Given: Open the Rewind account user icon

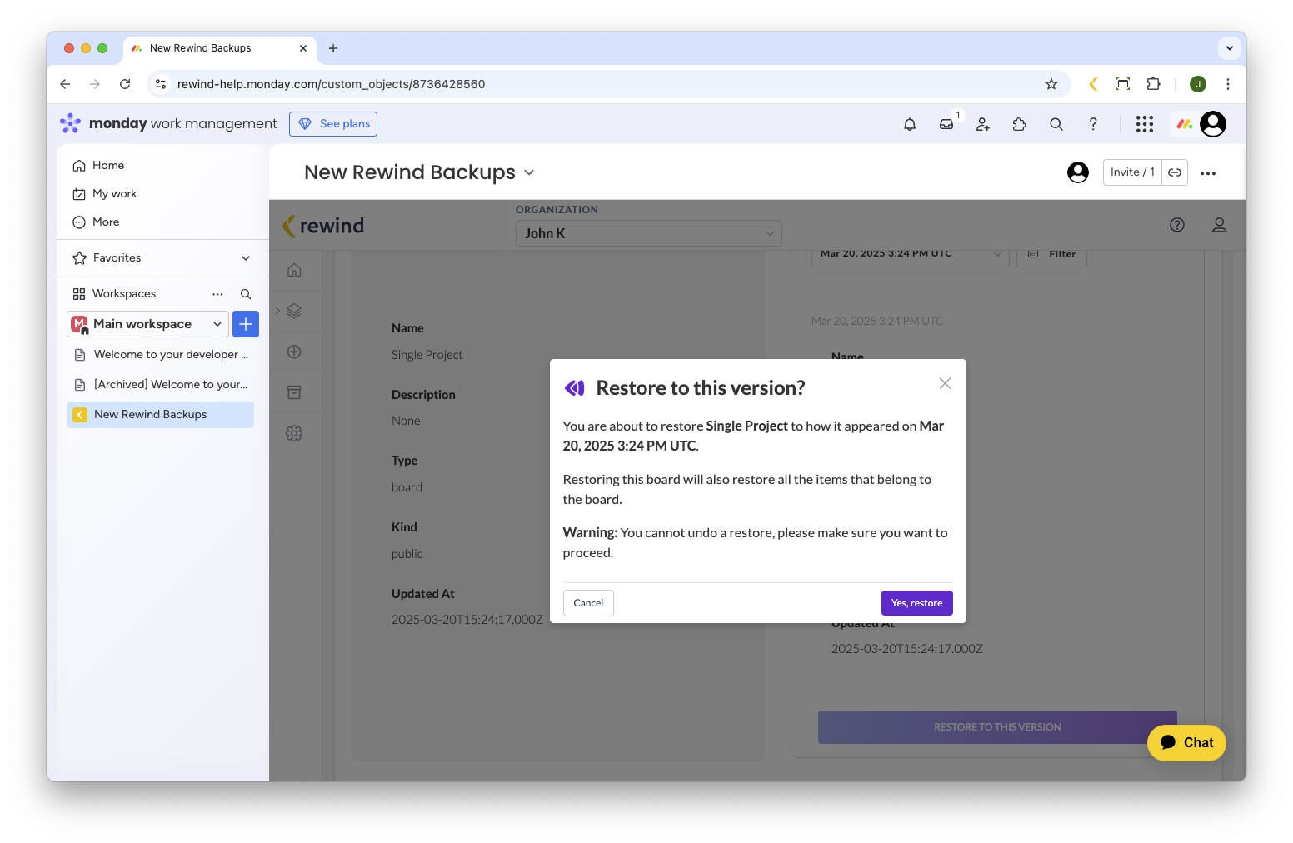Looking at the screenshot, I should tap(1219, 225).
